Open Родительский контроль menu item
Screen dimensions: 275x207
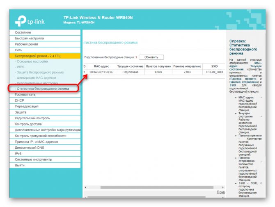pos(45,118)
